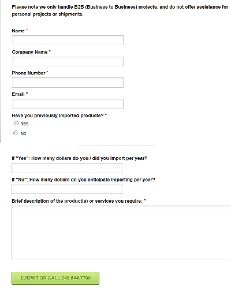Viewport: 231px width, 294px height.
Task: Choose the No radio button
Action: click(x=16, y=133)
